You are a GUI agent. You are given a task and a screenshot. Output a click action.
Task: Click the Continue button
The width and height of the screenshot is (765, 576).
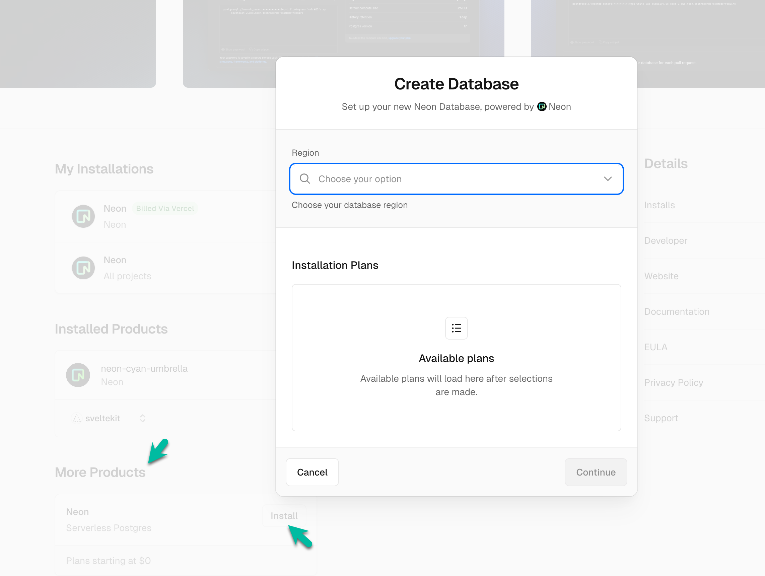point(596,472)
